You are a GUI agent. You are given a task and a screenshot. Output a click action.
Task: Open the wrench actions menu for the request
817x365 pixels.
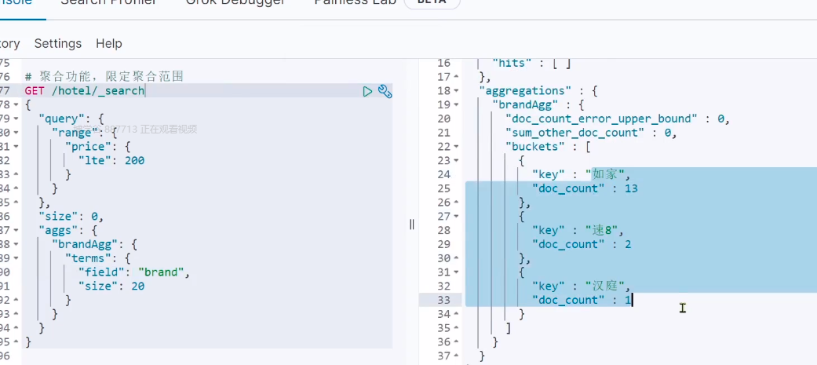click(x=385, y=91)
